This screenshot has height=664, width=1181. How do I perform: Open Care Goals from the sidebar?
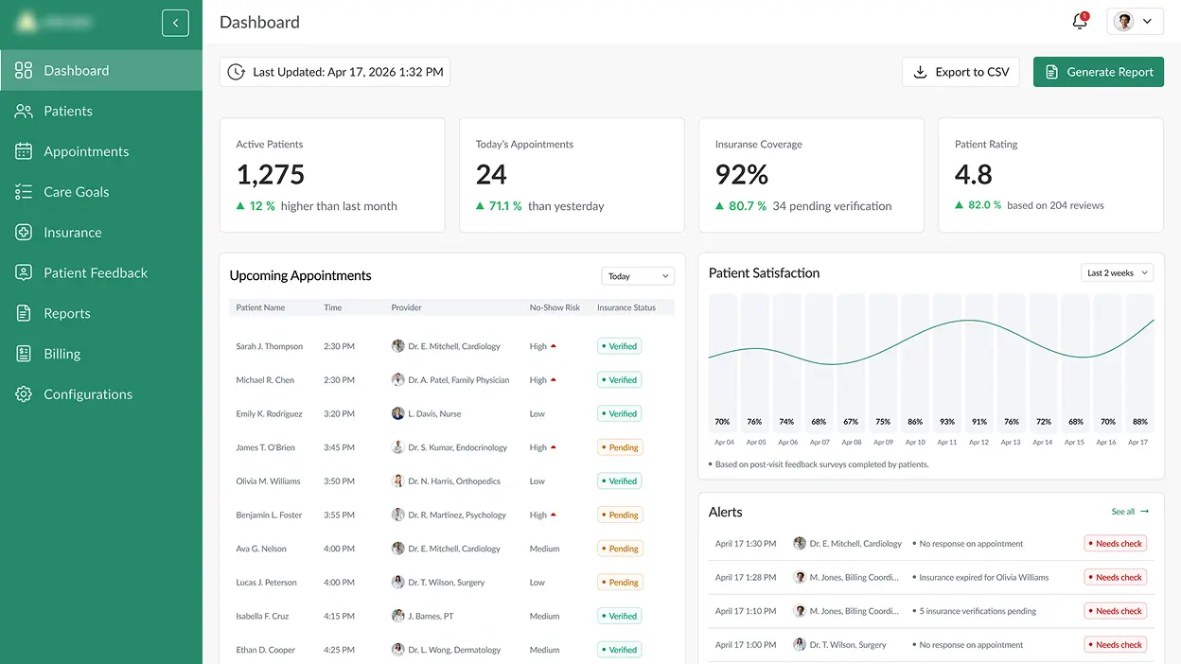(x=101, y=192)
